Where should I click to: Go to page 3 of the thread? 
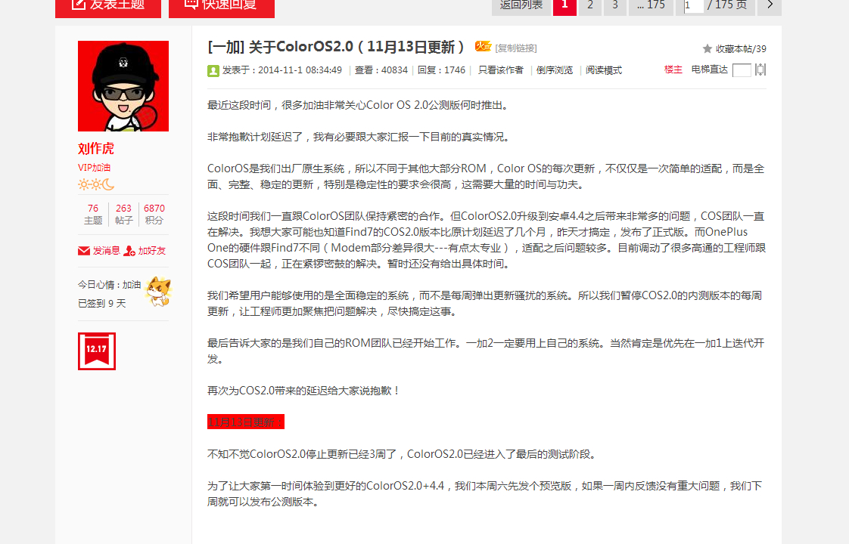(615, 7)
